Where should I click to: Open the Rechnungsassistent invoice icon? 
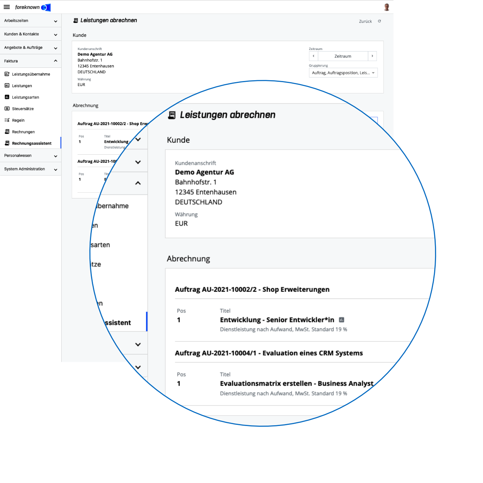click(x=7, y=143)
